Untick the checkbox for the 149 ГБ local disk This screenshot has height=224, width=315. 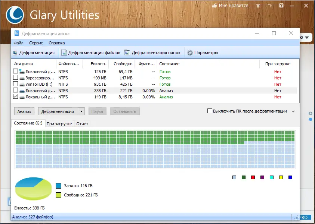[x=15, y=97]
